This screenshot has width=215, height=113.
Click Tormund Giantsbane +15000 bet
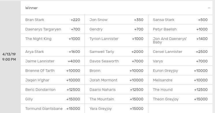pyautogui.click(x=53, y=108)
